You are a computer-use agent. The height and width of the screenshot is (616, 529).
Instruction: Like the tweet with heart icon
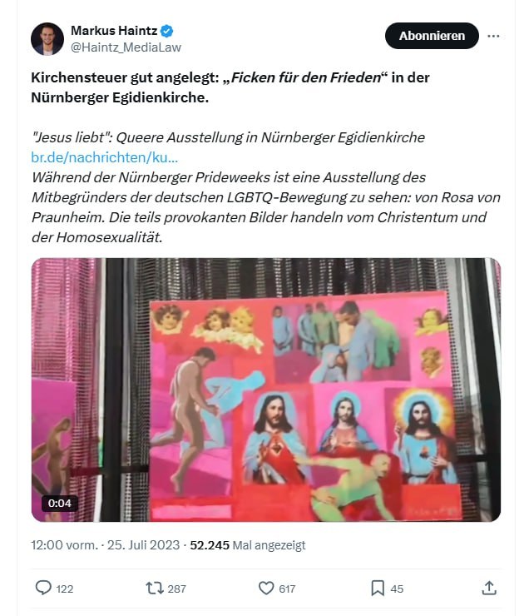coord(266,588)
